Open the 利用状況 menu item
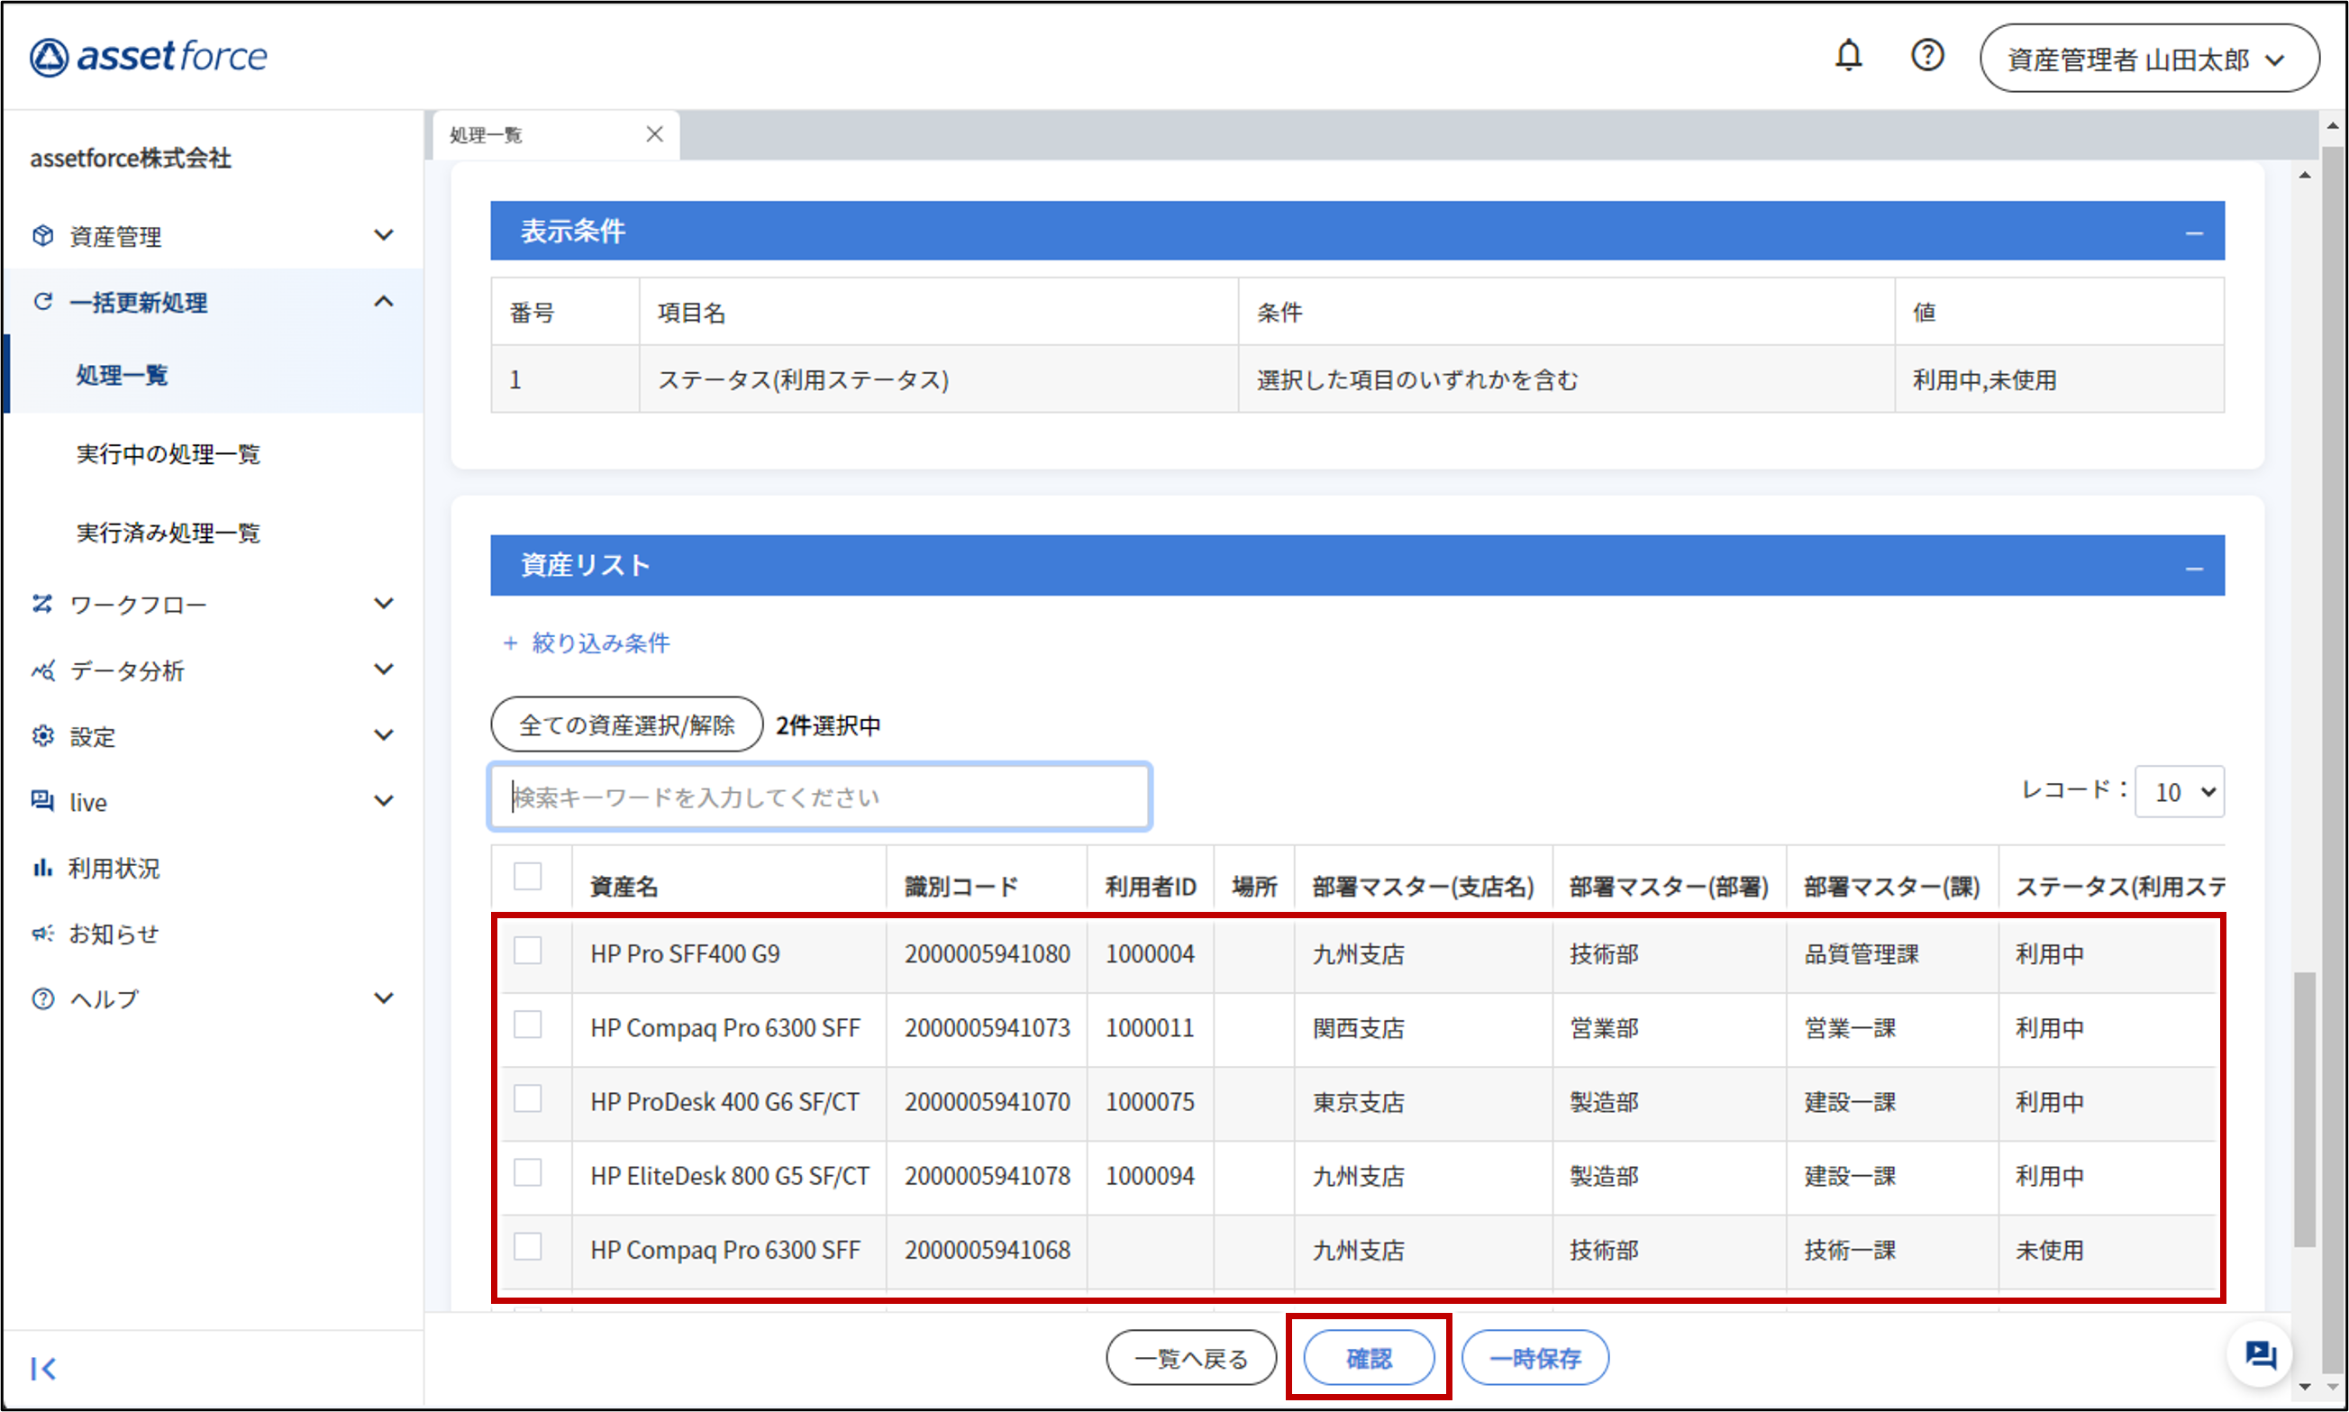This screenshot has width=2349, height=1412. click(114, 868)
